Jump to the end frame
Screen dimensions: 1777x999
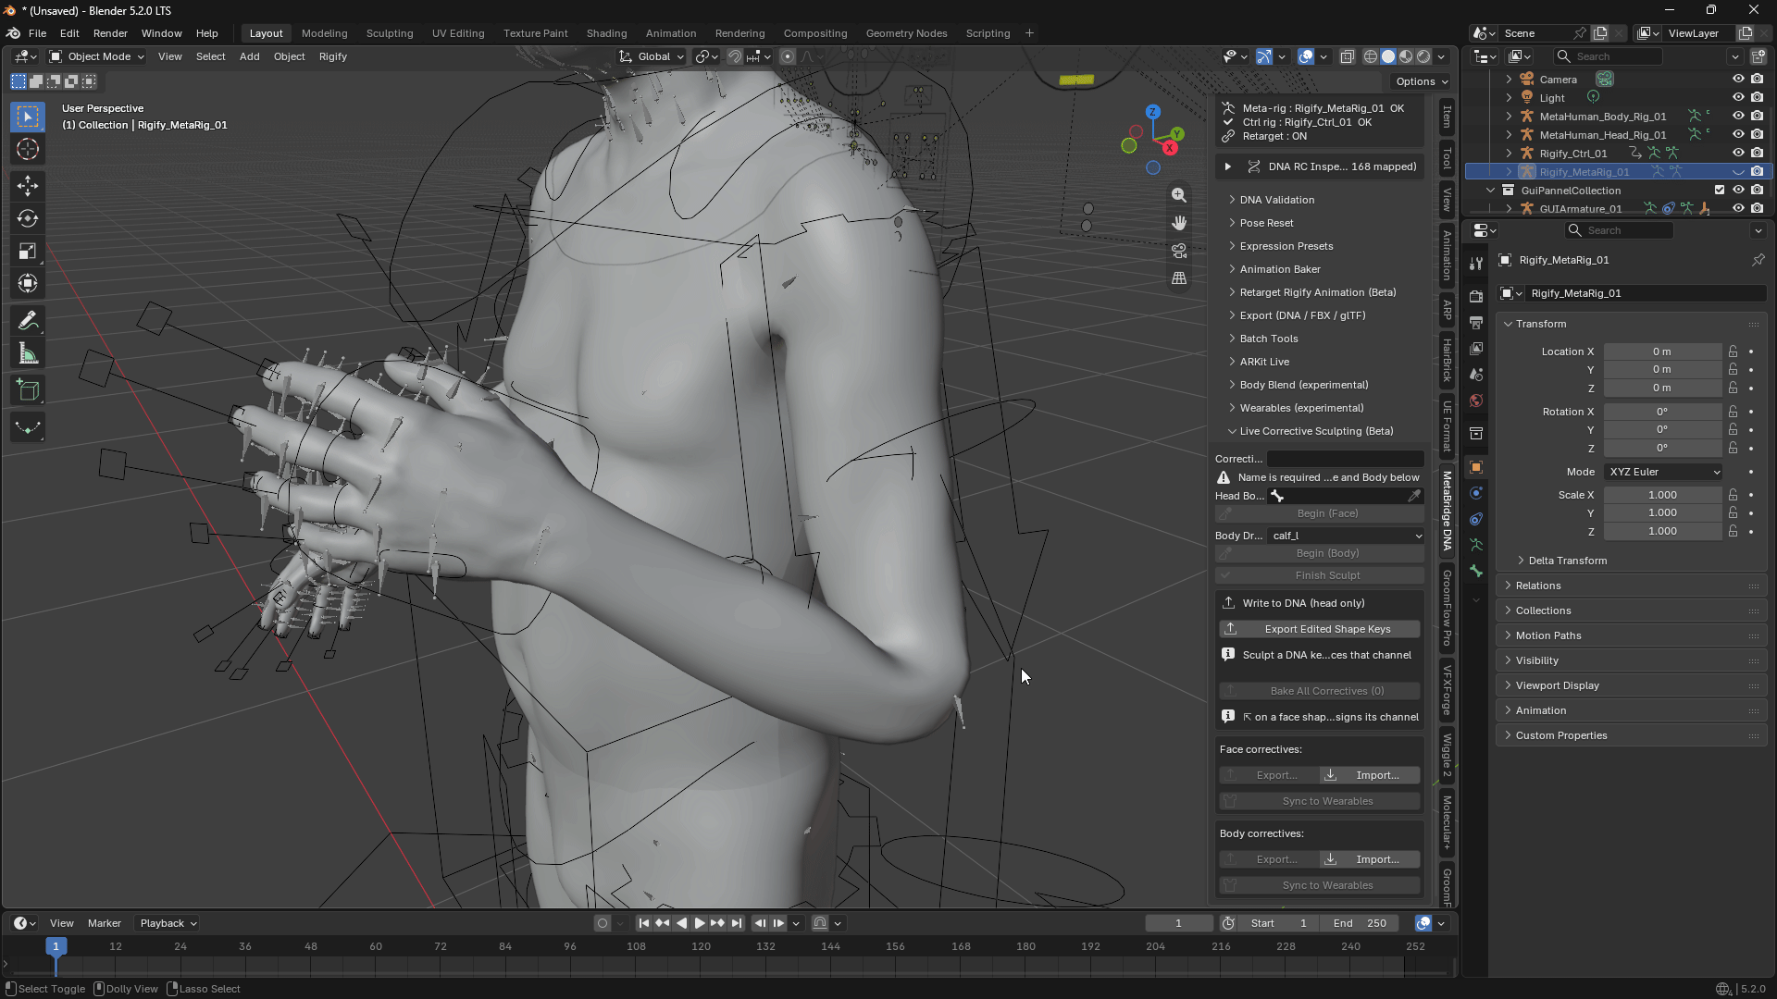(x=737, y=923)
